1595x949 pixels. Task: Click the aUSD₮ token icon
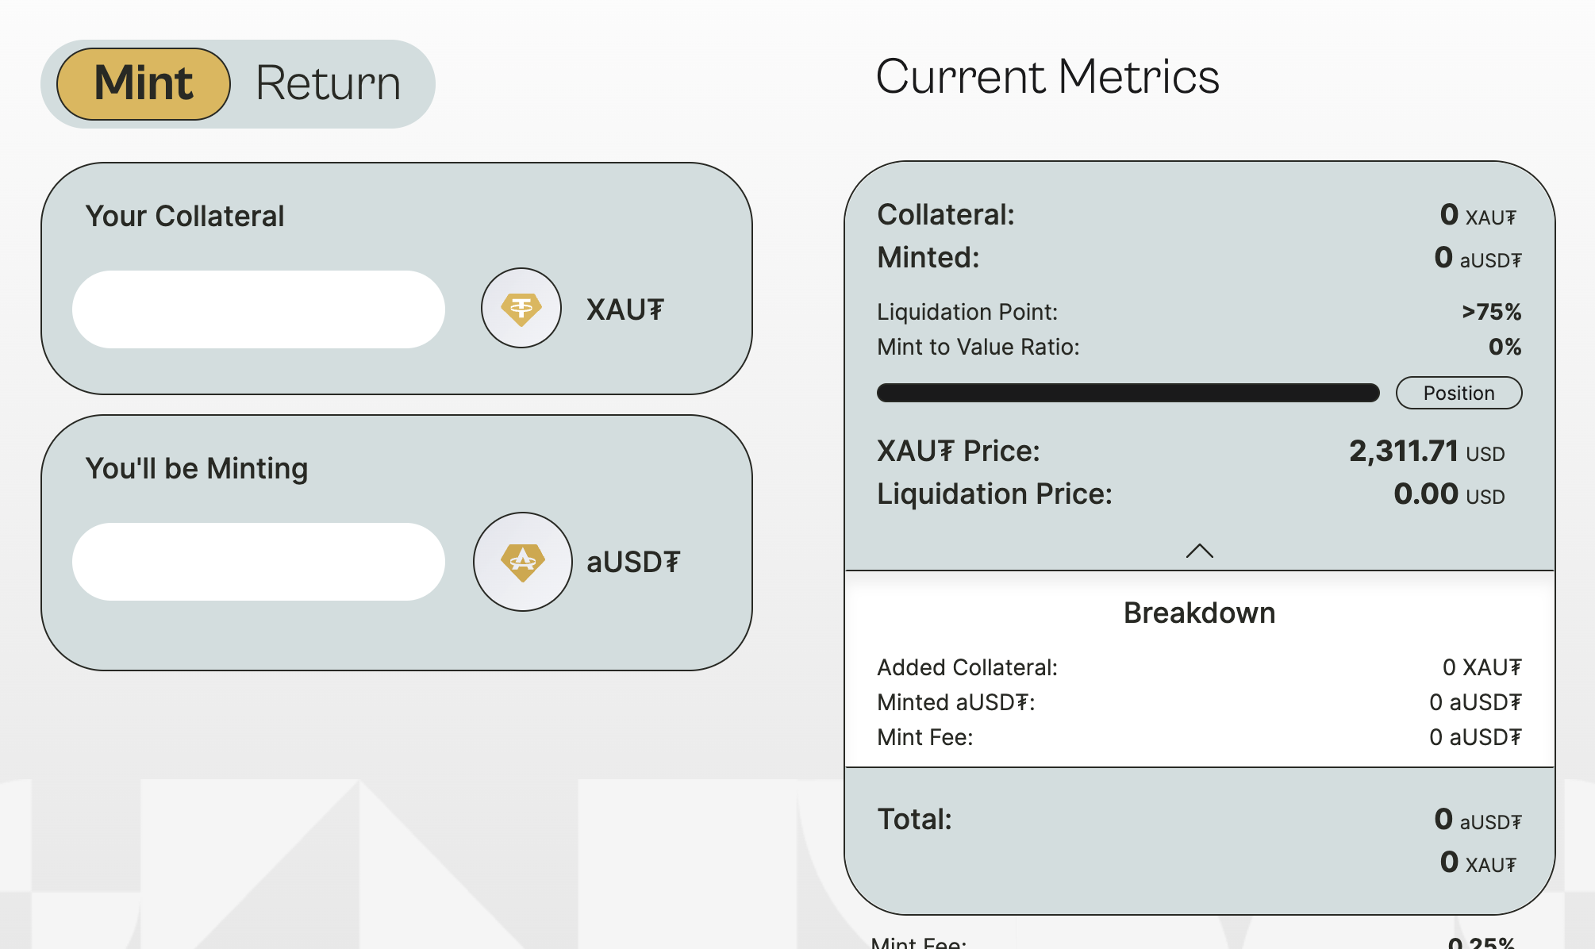523,562
